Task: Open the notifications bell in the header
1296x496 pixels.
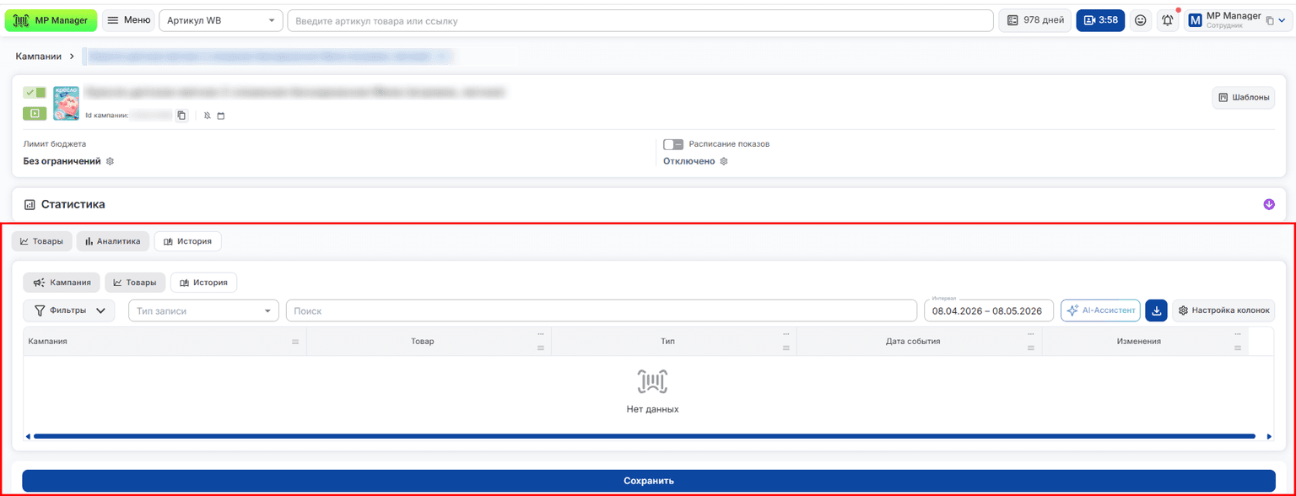Action: pos(1167,20)
